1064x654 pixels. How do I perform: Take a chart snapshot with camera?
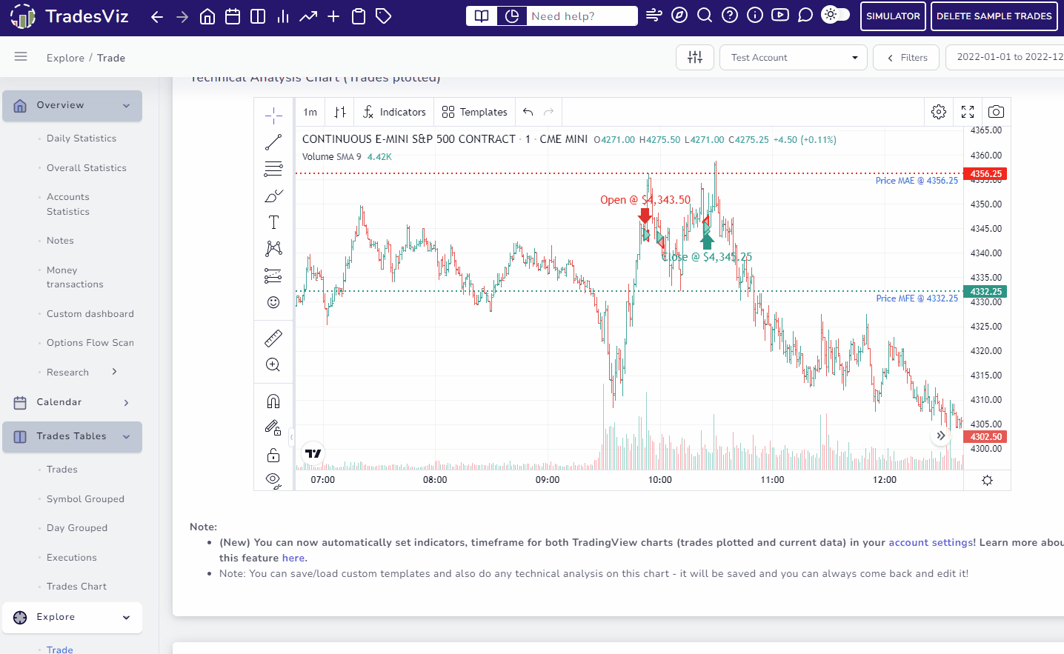[997, 112]
